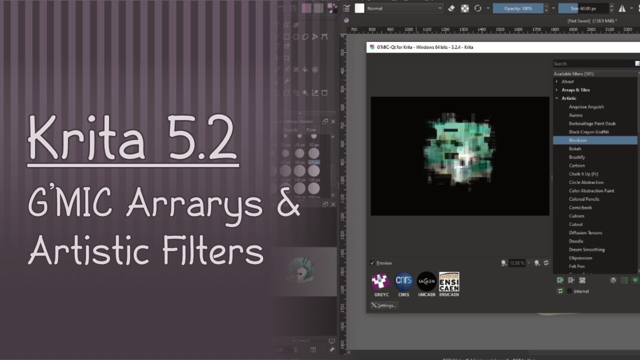This screenshot has width=640, height=360.
Task: Select the Polygon tool in toolbox
Action: [305, 36]
